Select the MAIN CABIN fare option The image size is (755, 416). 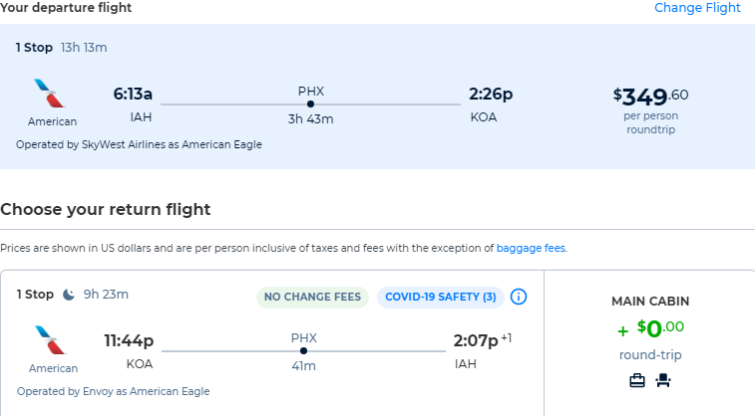click(x=649, y=301)
